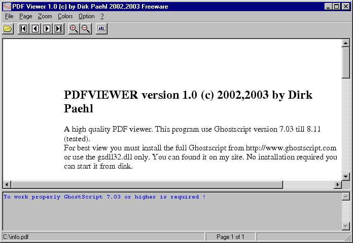
Task: Open the Page menu
Action: (x=26, y=16)
